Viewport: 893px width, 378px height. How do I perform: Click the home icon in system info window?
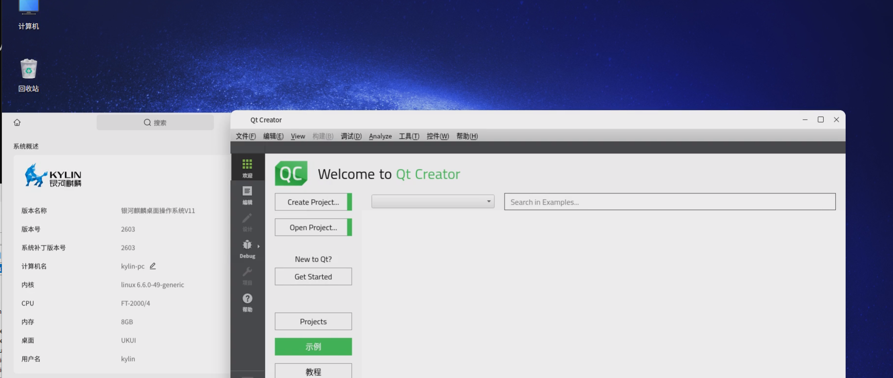pos(17,123)
